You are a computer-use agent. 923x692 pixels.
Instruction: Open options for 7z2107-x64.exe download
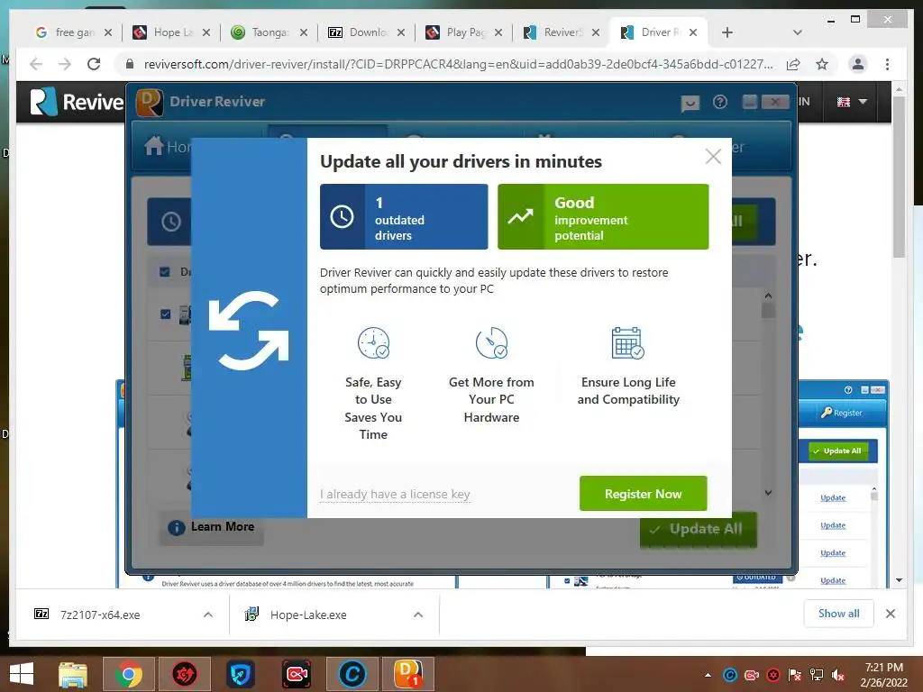tap(208, 615)
